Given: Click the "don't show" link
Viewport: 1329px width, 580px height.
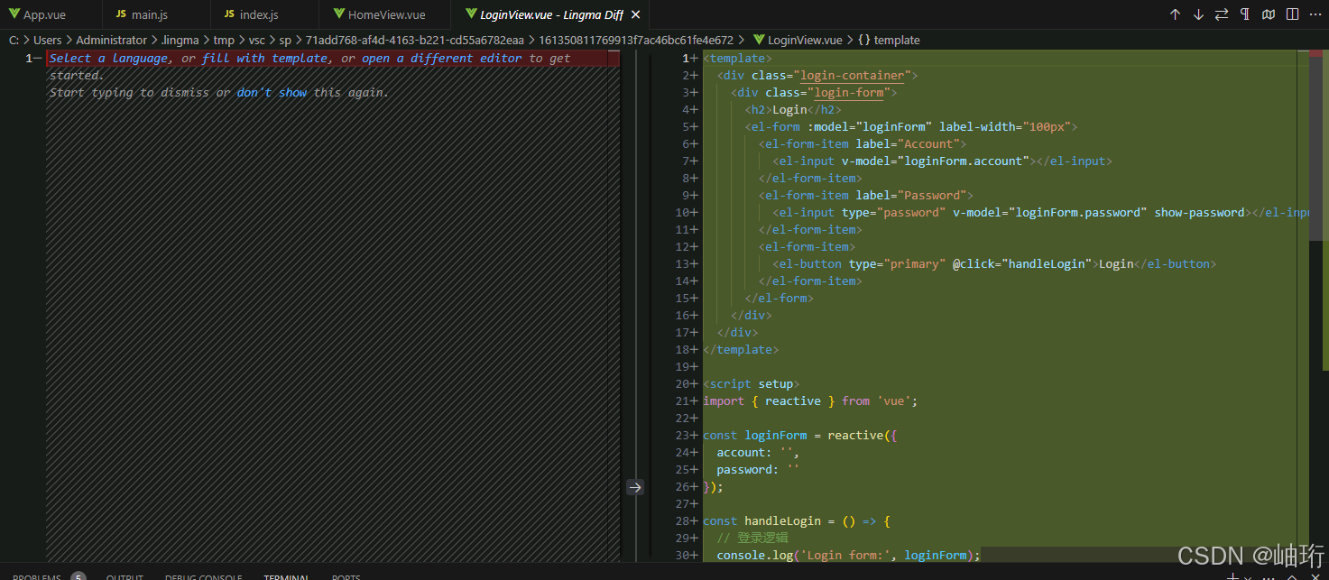Looking at the screenshot, I should tap(272, 92).
